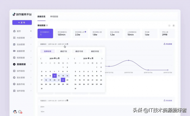Select the 最近7日 quick range
The width and height of the screenshot is (190, 116).
tap(64, 51)
